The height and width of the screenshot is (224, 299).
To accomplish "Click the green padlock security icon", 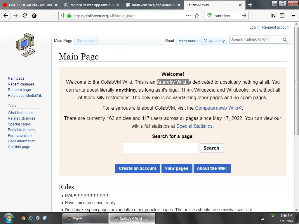I will point(69,16).
